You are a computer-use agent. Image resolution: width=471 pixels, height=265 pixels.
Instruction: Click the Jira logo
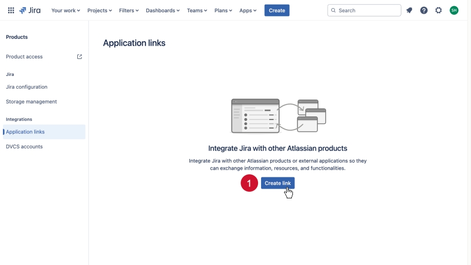(x=30, y=10)
